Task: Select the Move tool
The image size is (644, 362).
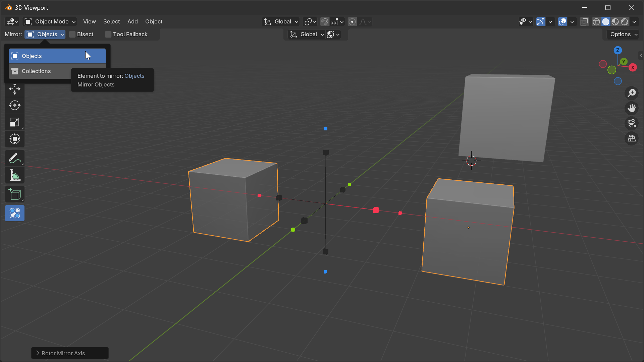Action: (14, 89)
